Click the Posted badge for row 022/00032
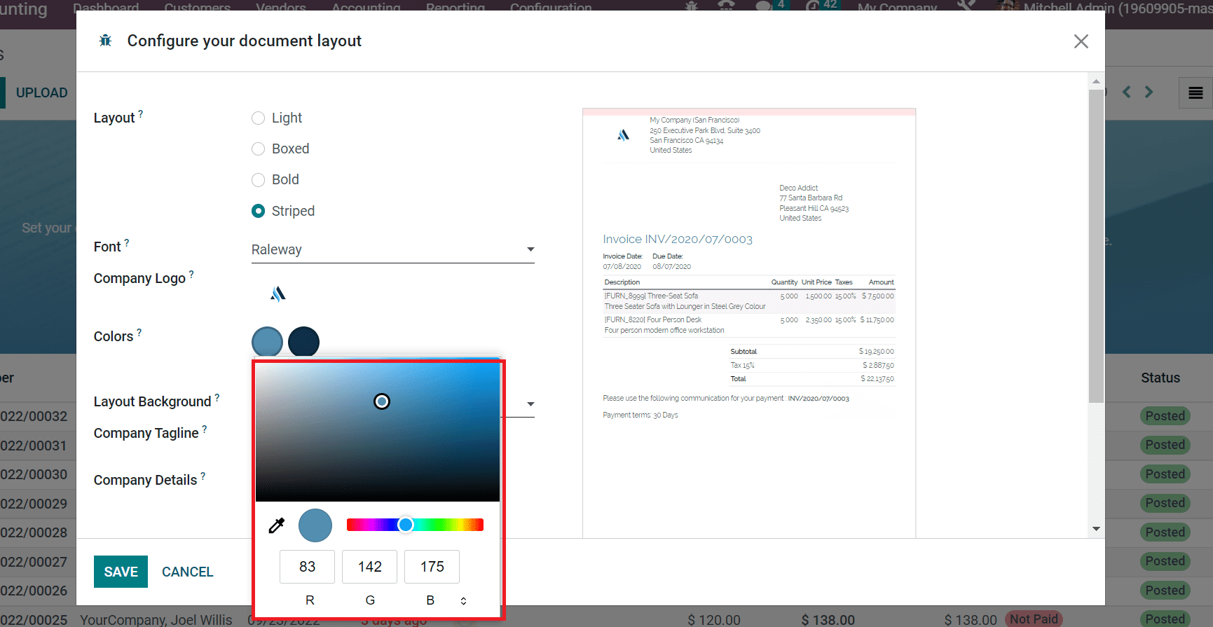This screenshot has height=627, width=1213. 1165,416
